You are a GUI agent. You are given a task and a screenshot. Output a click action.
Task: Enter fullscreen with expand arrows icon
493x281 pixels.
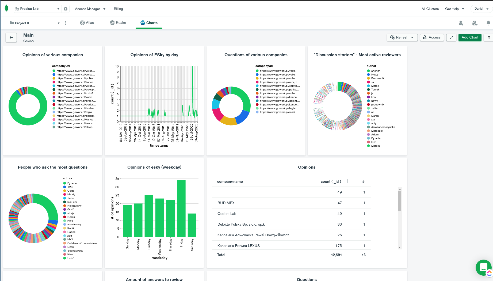pos(451,37)
